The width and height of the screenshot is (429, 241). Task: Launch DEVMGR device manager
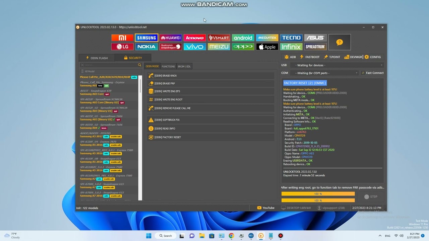tap(353, 57)
